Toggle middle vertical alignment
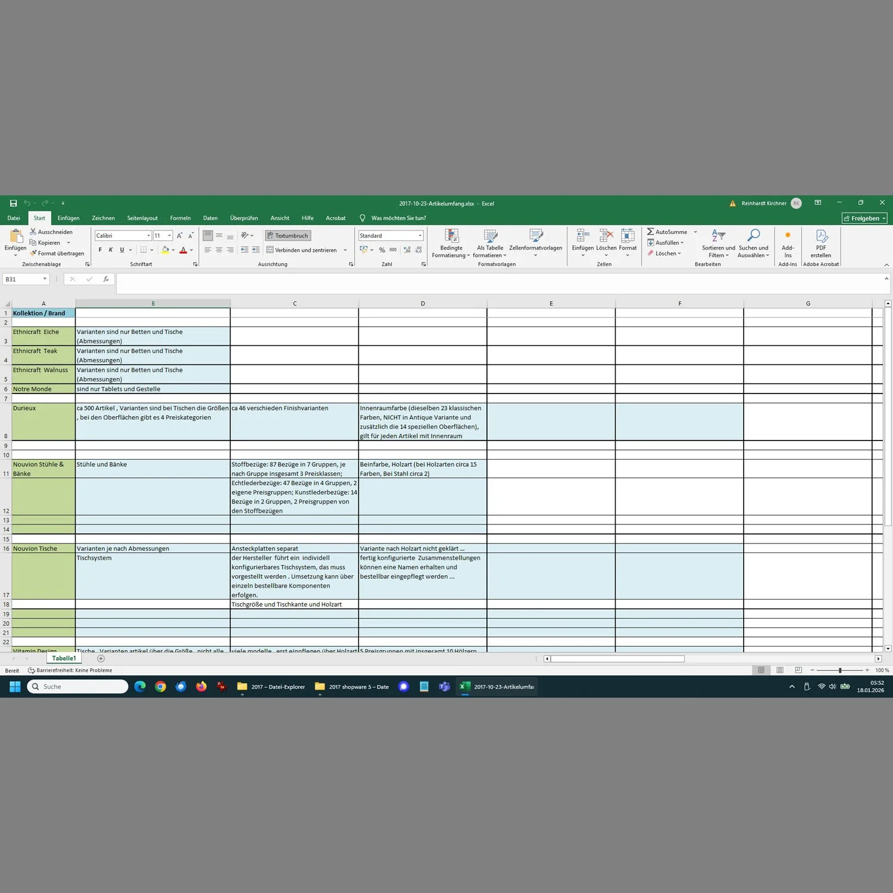This screenshot has height=893, width=893. (219, 236)
